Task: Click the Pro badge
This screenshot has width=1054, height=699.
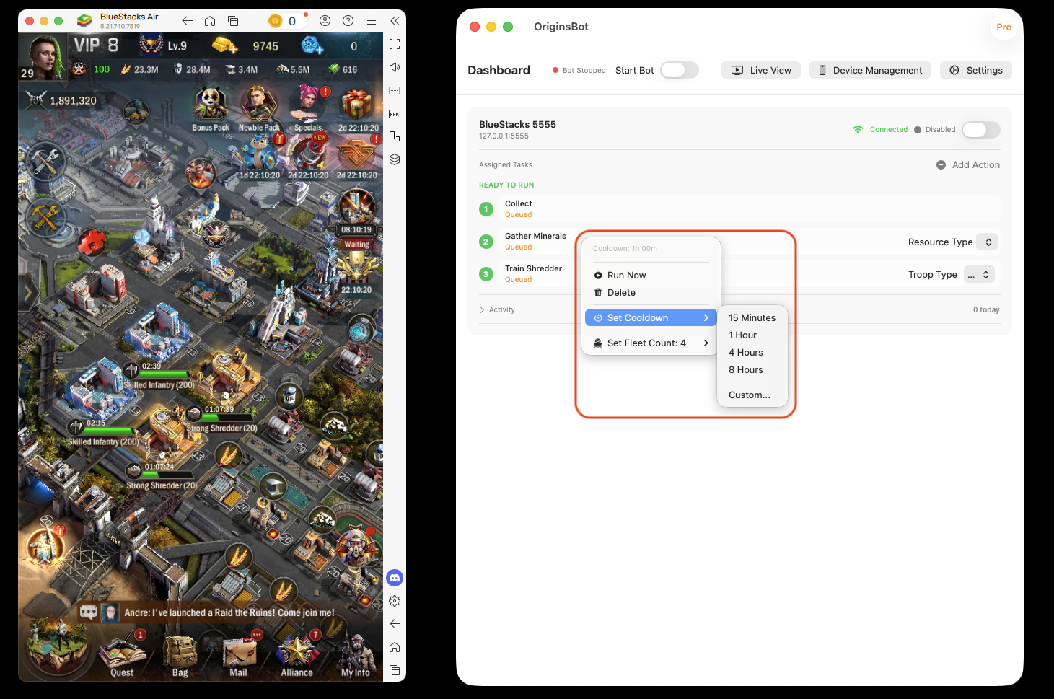Action: [x=1004, y=27]
